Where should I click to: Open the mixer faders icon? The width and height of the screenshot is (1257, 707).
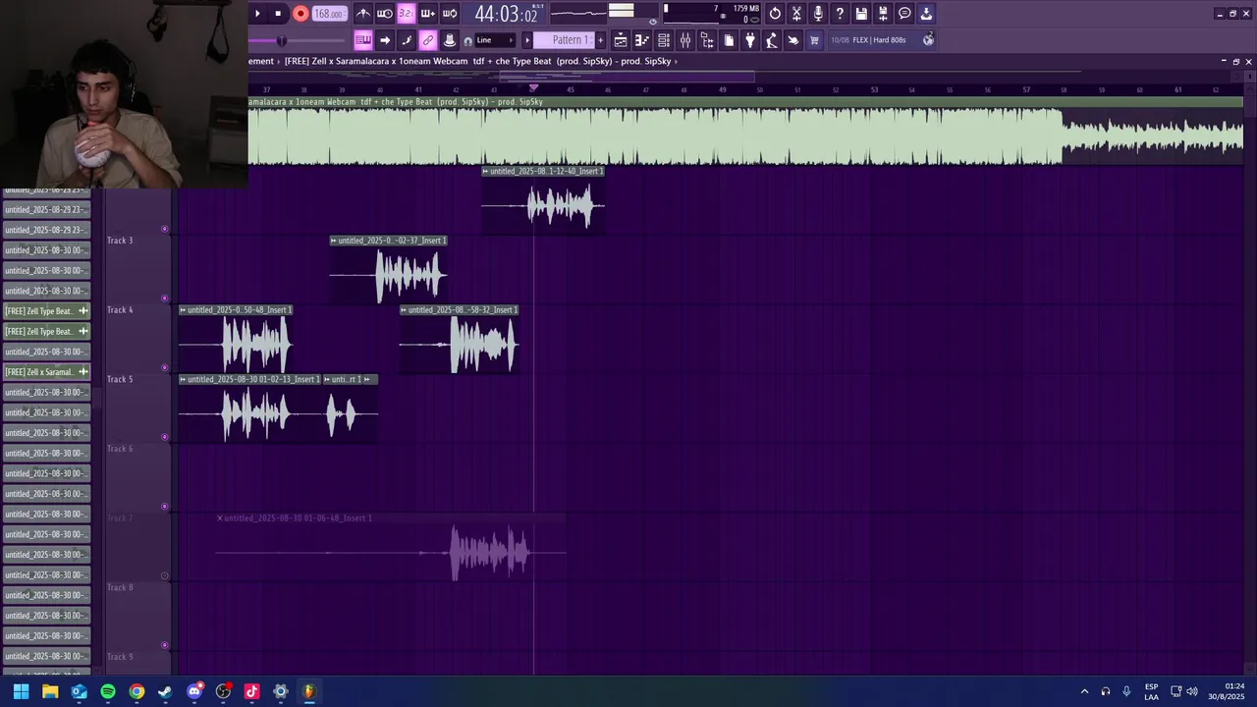click(685, 40)
